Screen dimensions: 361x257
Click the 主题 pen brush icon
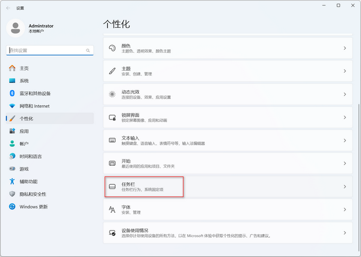pos(112,71)
